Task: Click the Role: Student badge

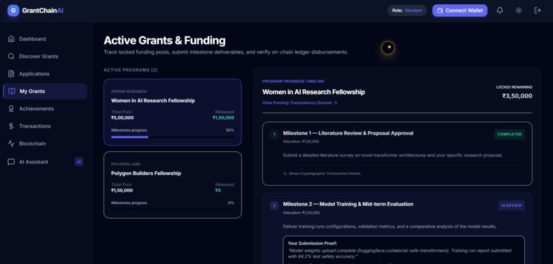Action: pyautogui.click(x=407, y=10)
